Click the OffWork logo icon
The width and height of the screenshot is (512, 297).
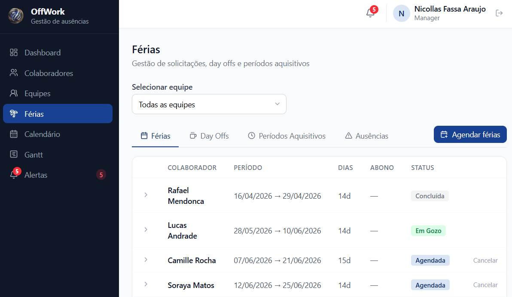[15, 16]
